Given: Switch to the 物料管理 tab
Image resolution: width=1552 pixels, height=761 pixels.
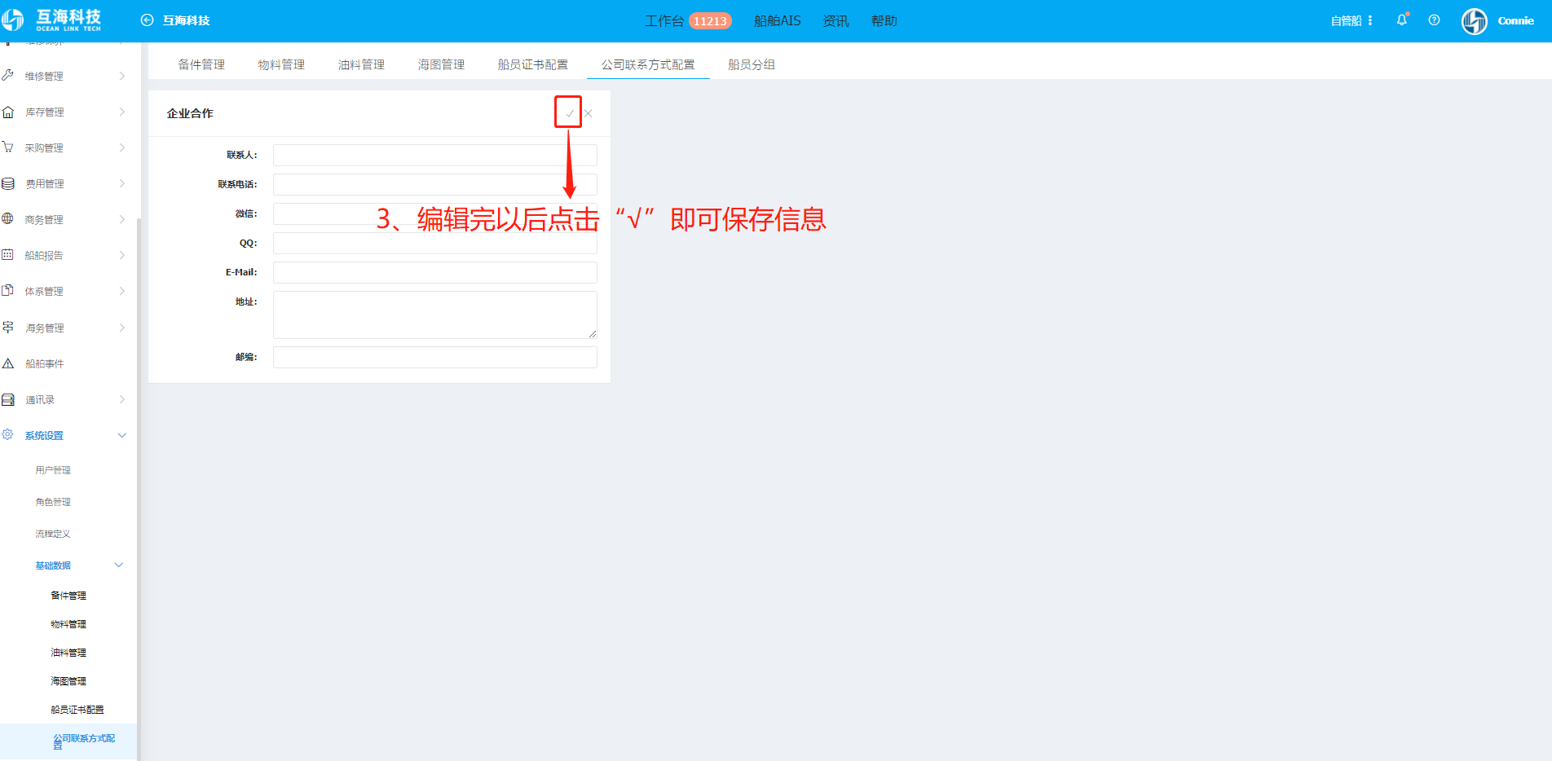Looking at the screenshot, I should pyautogui.click(x=281, y=64).
